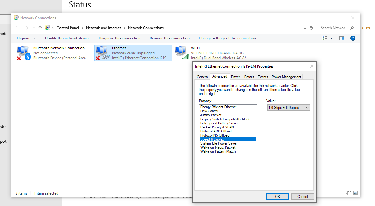Switch to large icons view in status bar
The height and width of the screenshot is (206, 375).
355,193
